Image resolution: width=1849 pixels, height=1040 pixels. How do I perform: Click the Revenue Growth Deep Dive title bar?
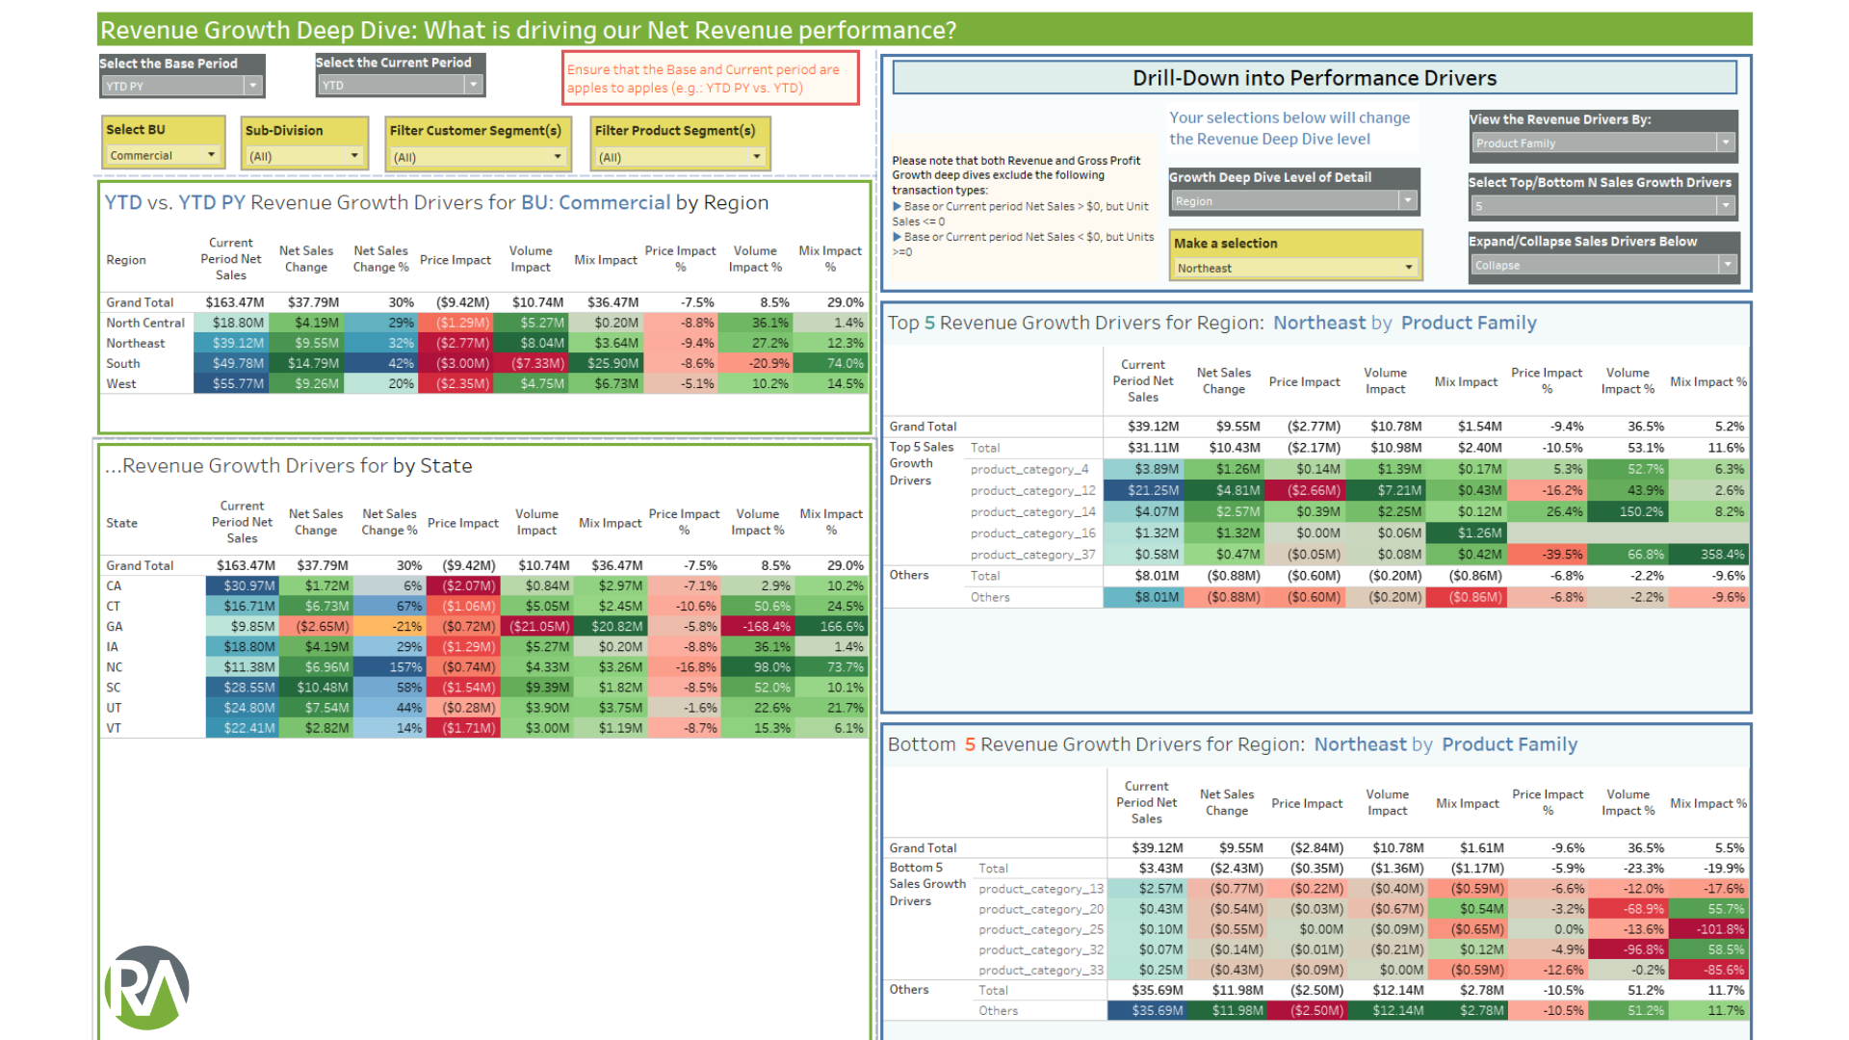[924, 30]
